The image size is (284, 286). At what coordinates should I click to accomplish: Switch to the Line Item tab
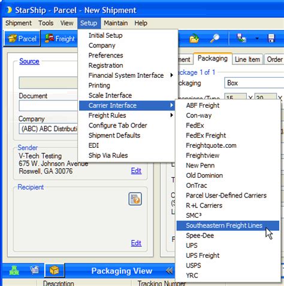point(247,59)
